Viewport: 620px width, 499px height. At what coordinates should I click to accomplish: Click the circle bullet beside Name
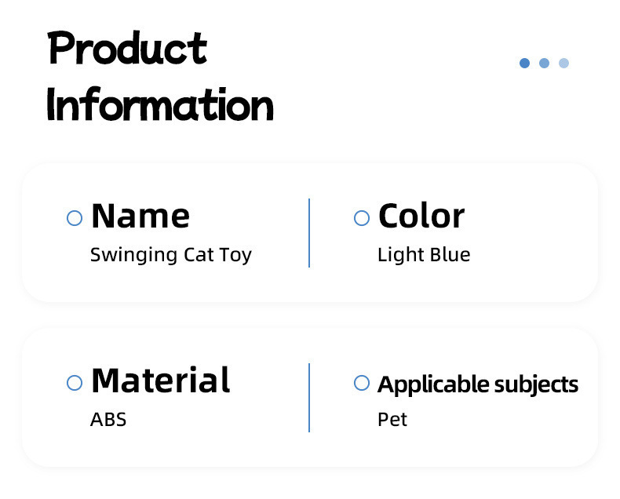(x=75, y=218)
